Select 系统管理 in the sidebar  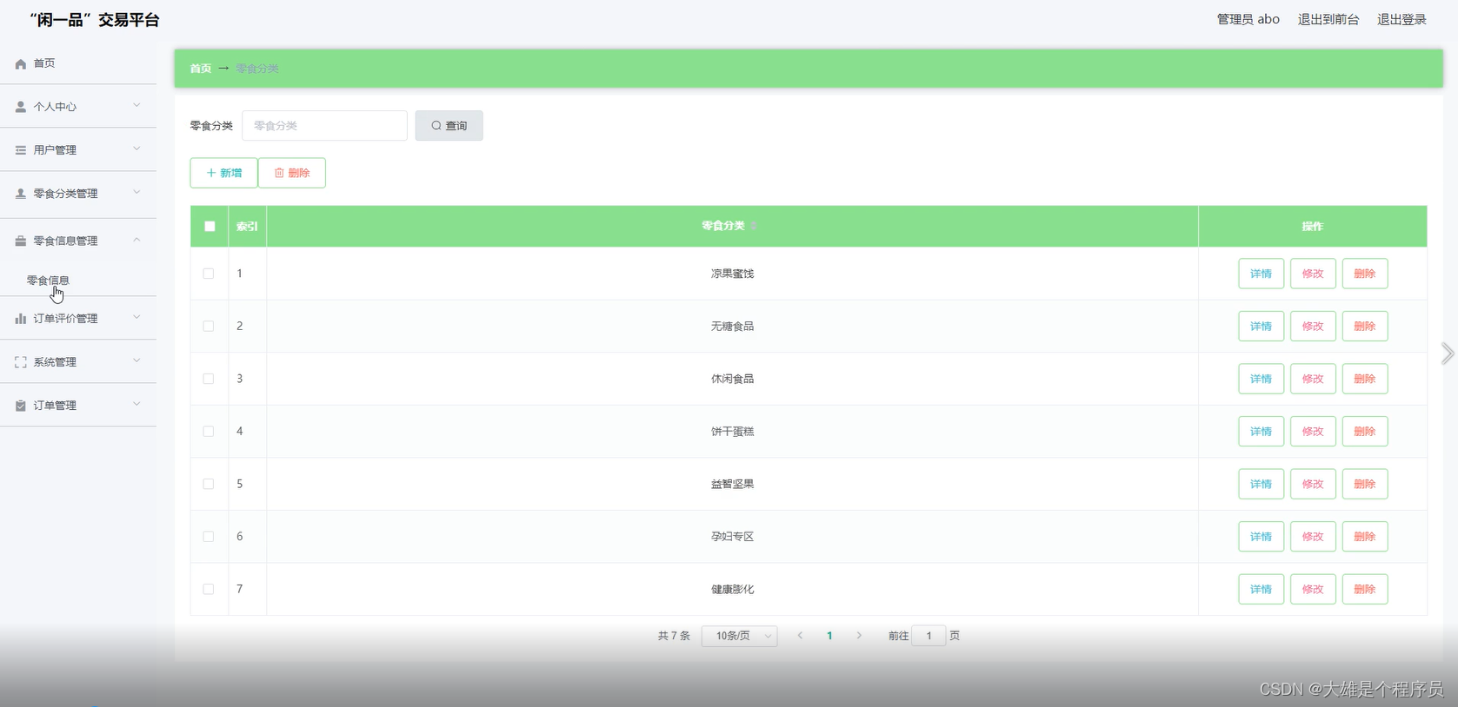click(x=55, y=362)
